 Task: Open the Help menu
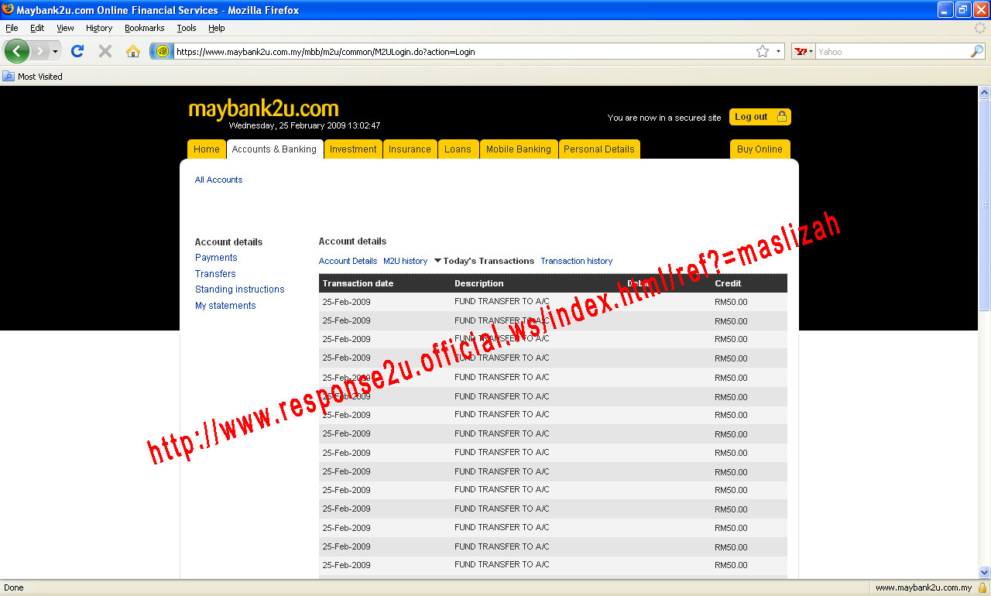pyautogui.click(x=217, y=28)
